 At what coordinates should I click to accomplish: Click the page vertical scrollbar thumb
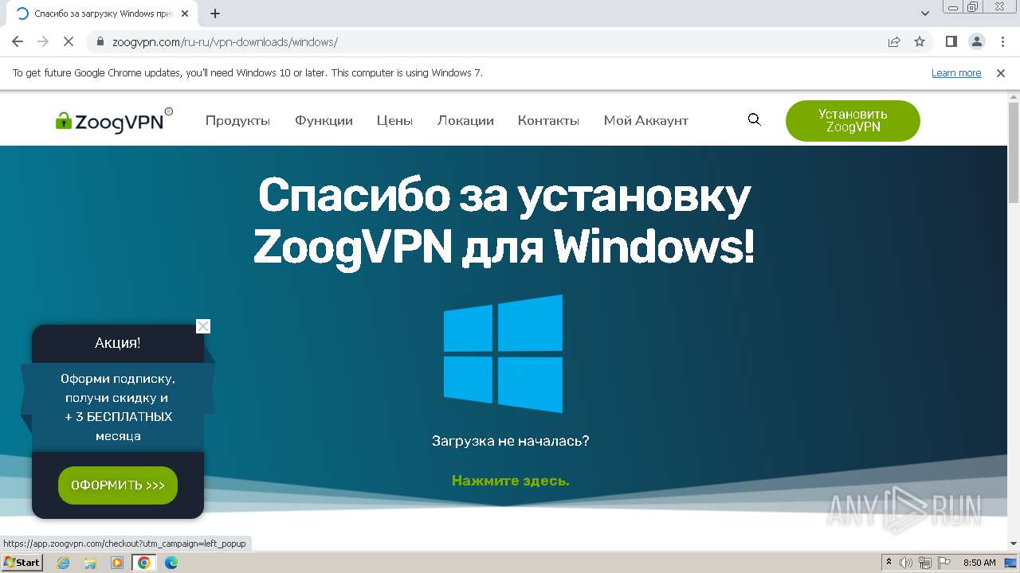[x=1014, y=153]
